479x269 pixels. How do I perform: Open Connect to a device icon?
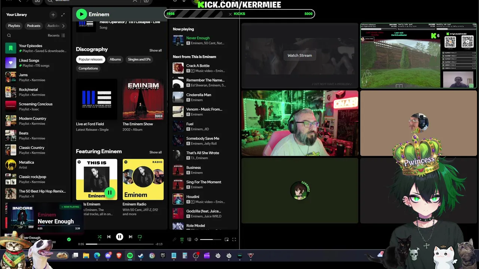point(189,239)
